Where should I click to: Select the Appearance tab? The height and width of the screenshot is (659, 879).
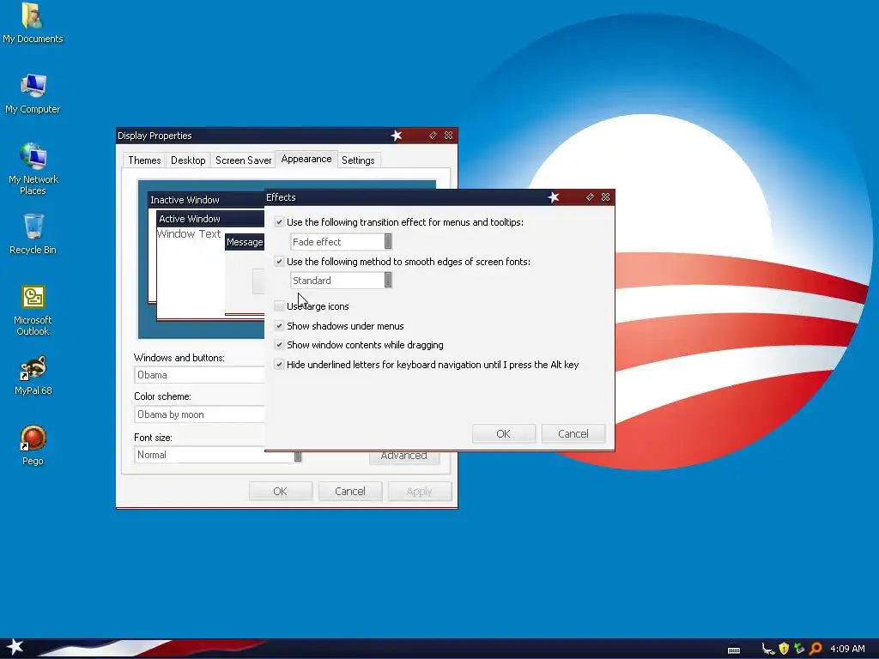click(306, 159)
